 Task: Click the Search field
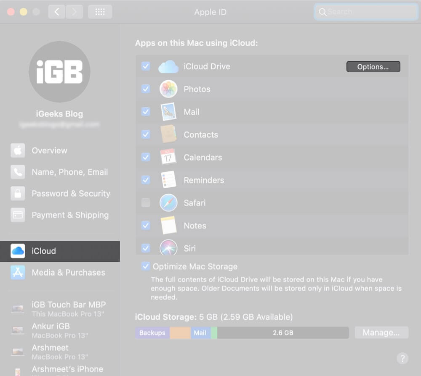pos(366,12)
